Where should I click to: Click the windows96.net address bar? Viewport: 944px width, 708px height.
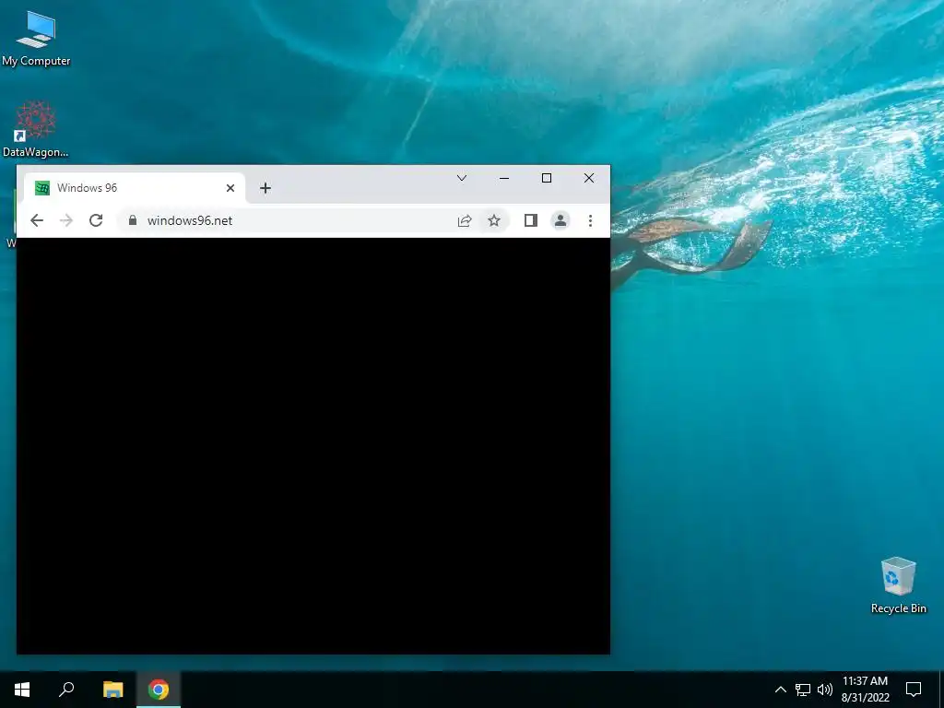coord(313,220)
